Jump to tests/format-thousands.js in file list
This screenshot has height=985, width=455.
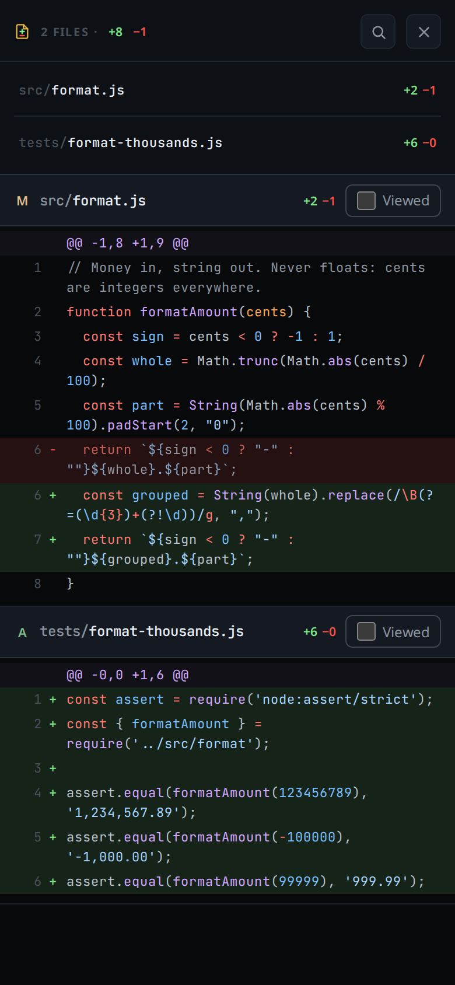pos(228,142)
